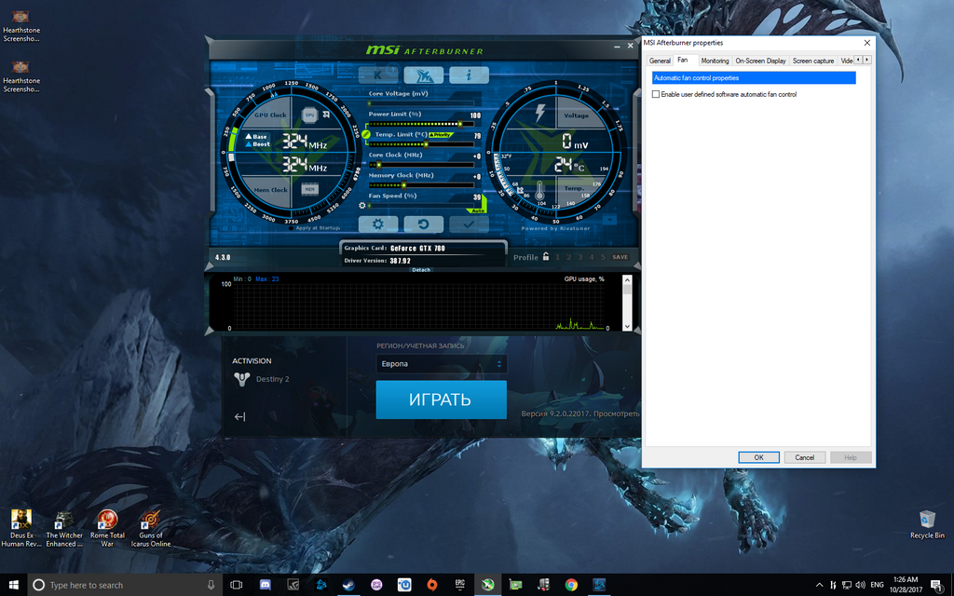Viewport: 954px width, 596px height.
Task: Click OK in Afterburner properties
Action: click(758, 457)
